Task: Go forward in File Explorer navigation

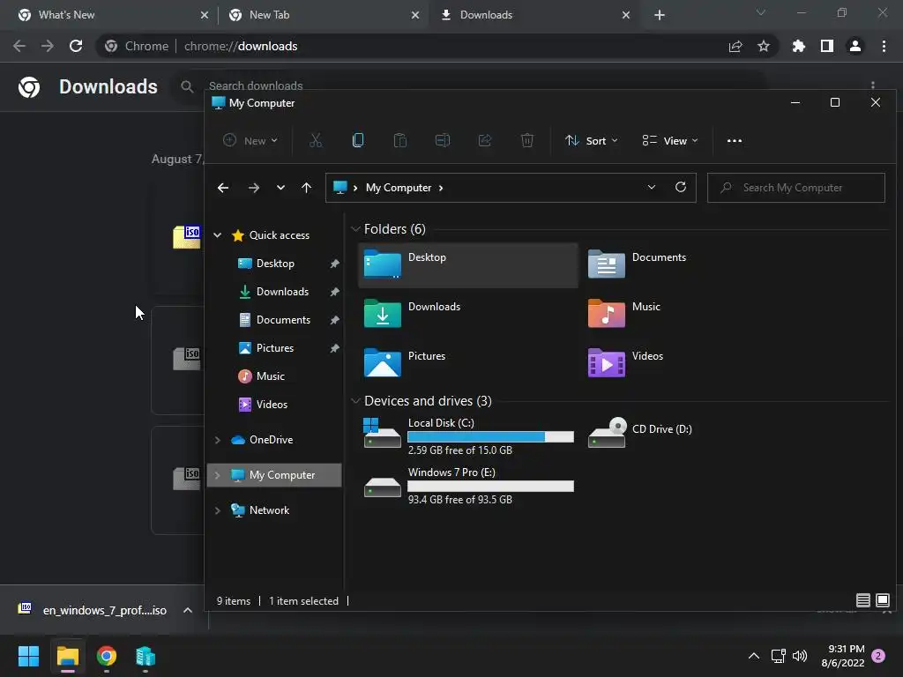Action: (253, 188)
